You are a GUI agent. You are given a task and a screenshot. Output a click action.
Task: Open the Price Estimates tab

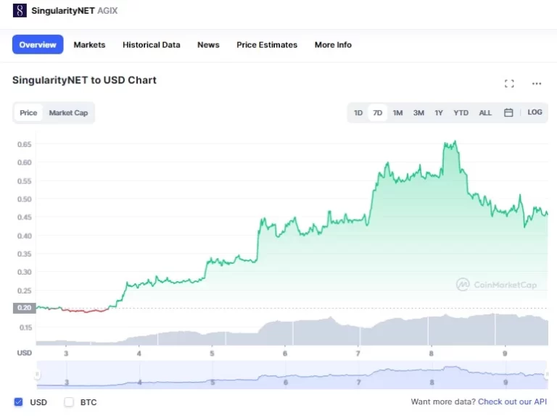click(267, 45)
